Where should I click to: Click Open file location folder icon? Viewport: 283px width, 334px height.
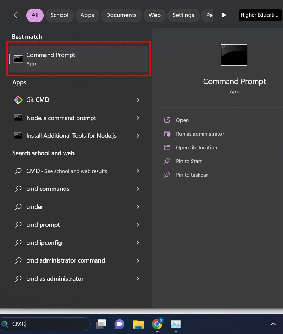(167, 148)
